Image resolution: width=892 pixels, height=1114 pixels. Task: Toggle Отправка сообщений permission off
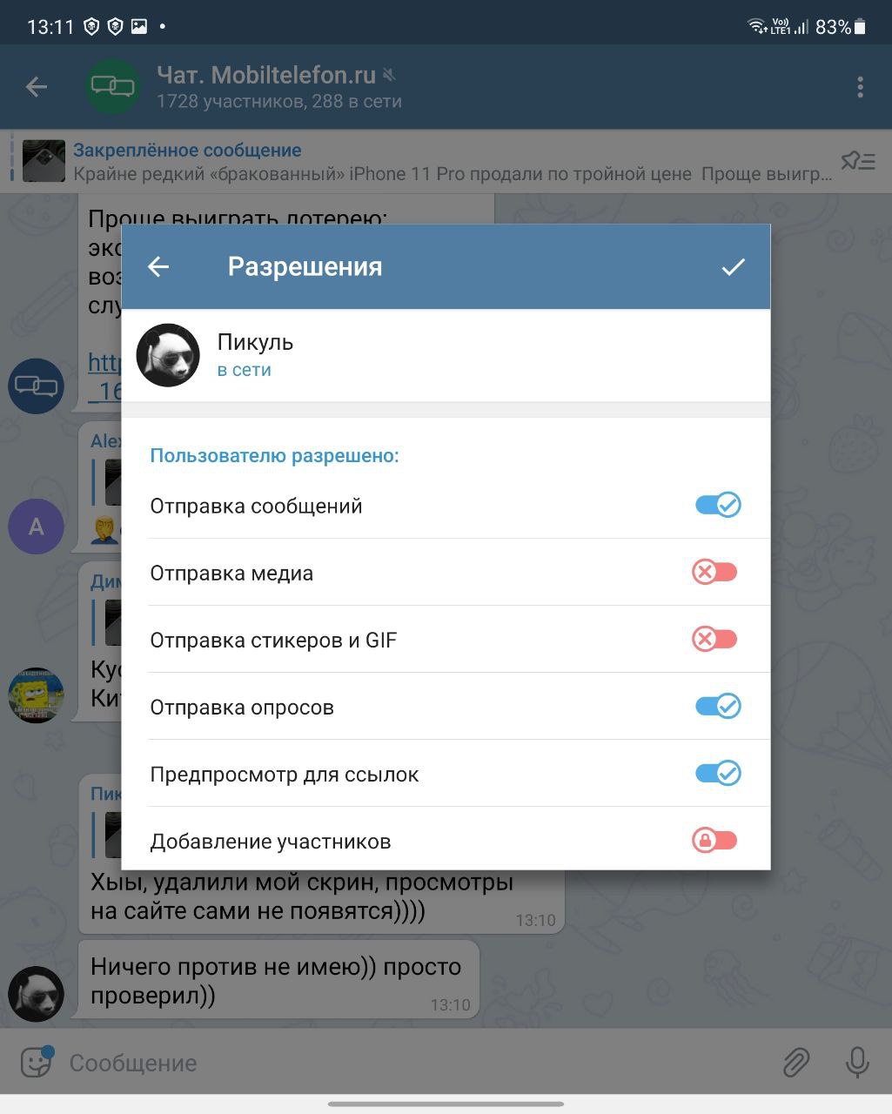coord(718,505)
